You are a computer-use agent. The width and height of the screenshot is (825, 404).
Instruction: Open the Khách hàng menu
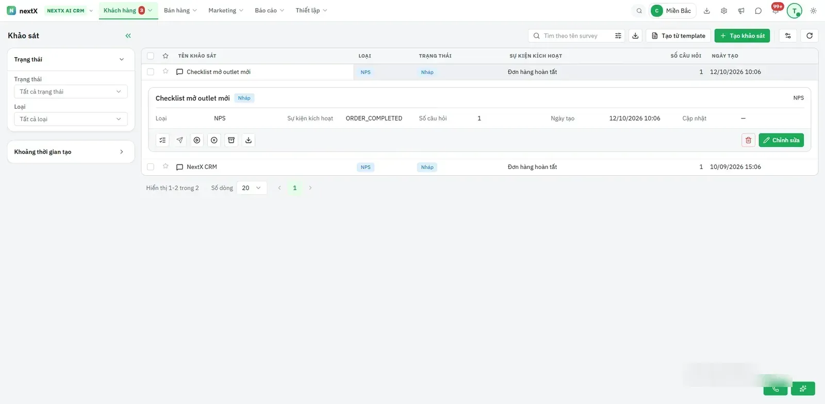tap(128, 11)
